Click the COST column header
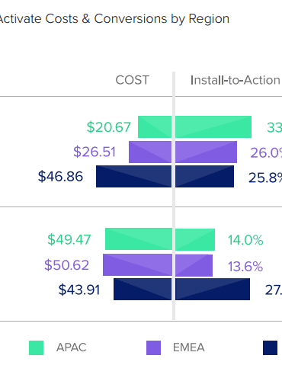282x365 pixels. click(x=133, y=80)
